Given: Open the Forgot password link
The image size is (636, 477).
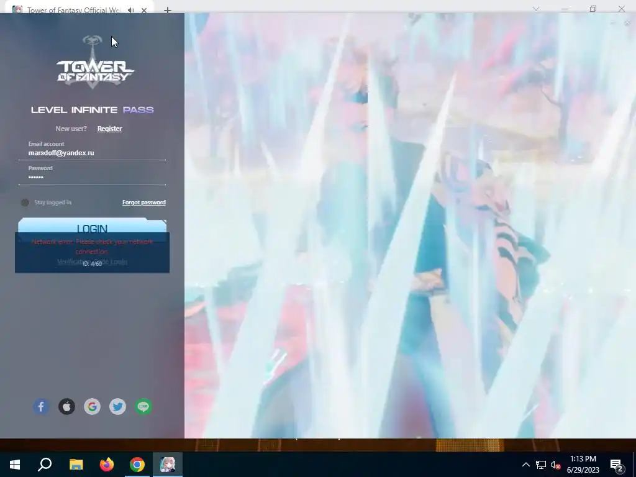Looking at the screenshot, I should pos(144,202).
